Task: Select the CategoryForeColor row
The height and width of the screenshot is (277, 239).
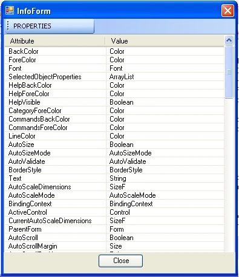Action: 114,111
